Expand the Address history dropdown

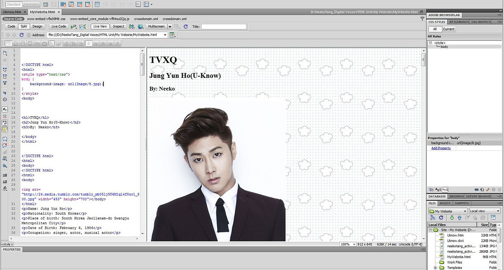165,35
